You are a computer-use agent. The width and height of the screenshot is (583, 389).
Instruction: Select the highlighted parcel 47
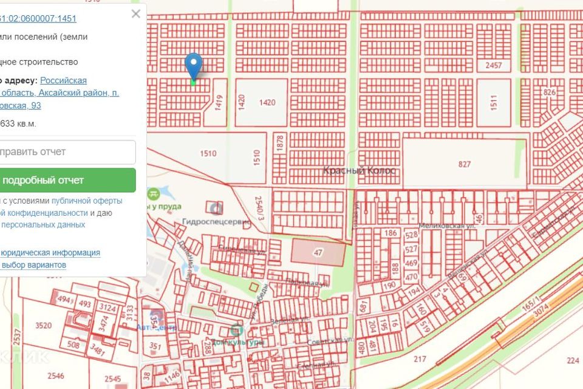[x=316, y=252]
